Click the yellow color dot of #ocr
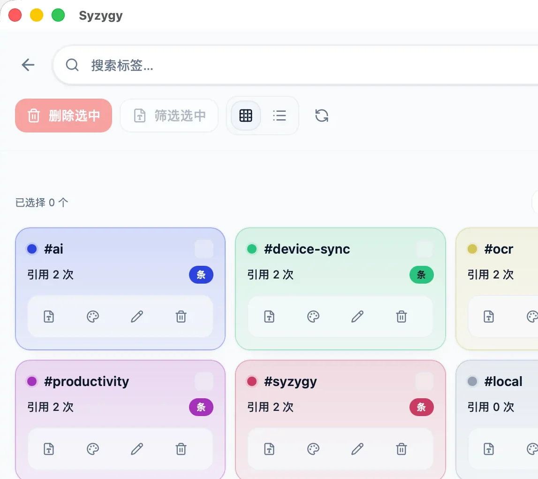Viewport: 538px width, 479px height. 472,249
